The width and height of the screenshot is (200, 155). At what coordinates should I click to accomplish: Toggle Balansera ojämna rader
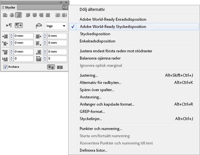click(x=138, y=58)
